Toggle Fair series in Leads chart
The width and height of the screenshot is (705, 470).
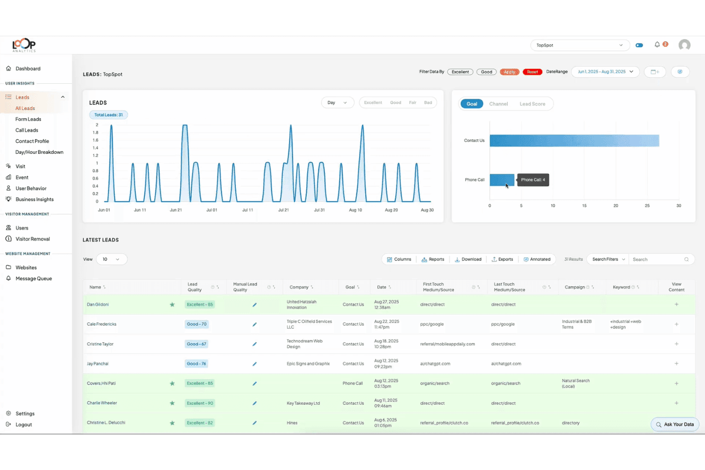coord(413,102)
